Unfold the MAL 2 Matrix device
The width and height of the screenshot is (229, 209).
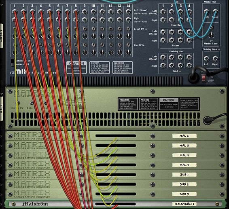[x=2, y=136]
